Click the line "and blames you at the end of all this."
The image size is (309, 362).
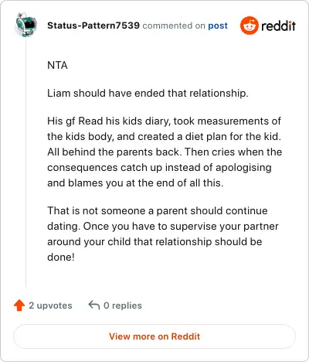click(x=135, y=183)
